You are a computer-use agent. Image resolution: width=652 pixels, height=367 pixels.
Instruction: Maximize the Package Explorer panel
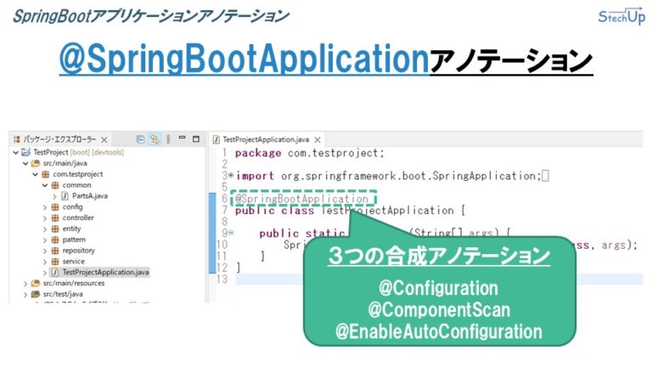pyautogui.click(x=195, y=138)
